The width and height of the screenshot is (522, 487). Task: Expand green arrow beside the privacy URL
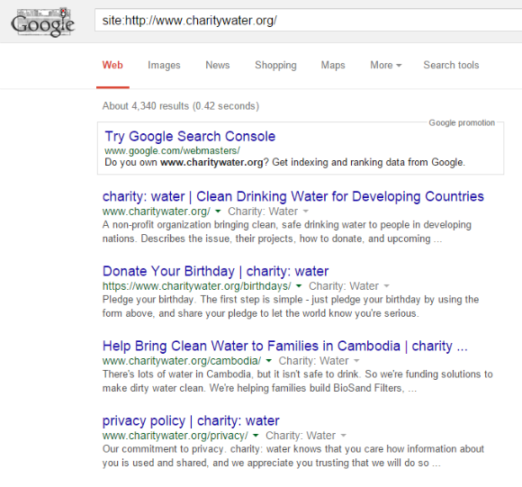click(256, 435)
